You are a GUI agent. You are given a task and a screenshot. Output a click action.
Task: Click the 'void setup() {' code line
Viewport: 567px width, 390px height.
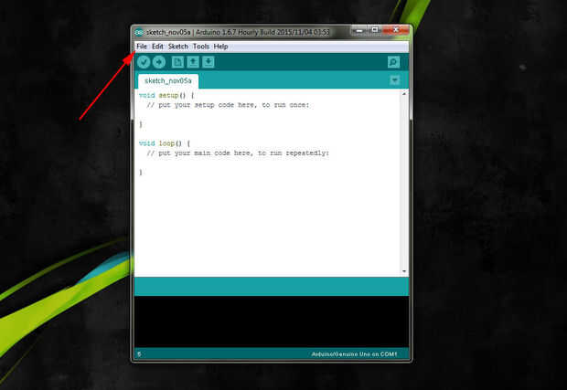point(166,95)
